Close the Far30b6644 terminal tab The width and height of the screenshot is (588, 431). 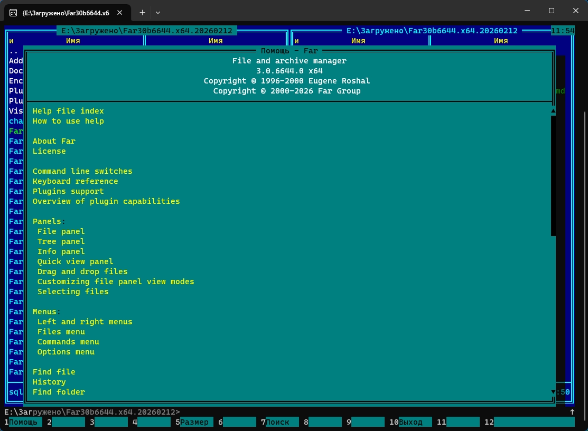(119, 12)
